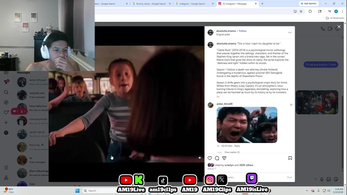
Task: Create a new post with the plus icon
Action: [6, 123]
